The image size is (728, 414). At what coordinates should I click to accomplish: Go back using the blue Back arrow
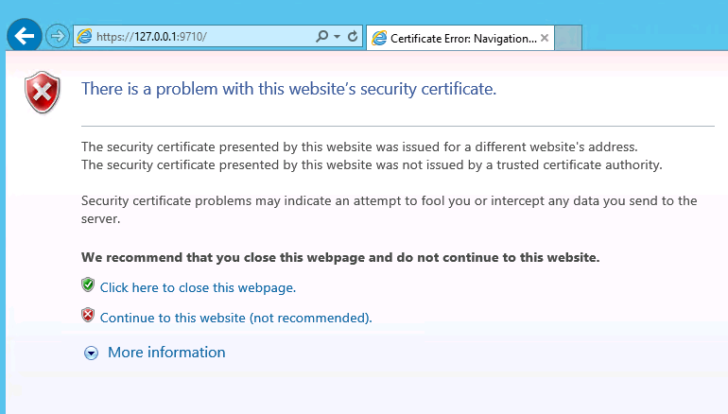[x=25, y=37]
